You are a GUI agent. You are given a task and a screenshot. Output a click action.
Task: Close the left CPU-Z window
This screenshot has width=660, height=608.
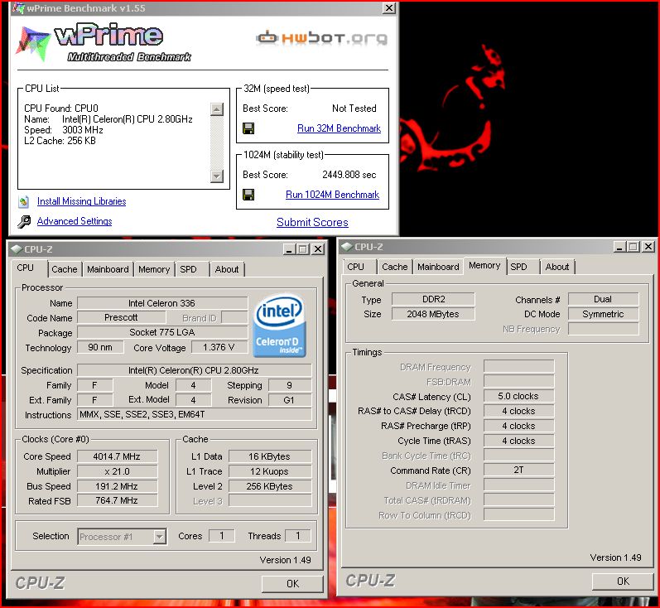pyautogui.click(x=318, y=249)
